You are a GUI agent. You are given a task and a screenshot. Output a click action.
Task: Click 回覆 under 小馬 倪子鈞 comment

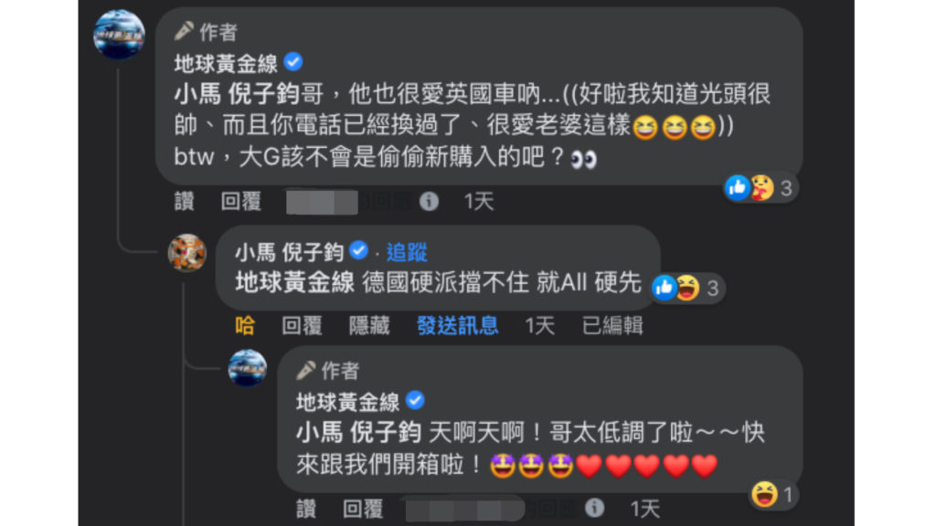pos(302,326)
